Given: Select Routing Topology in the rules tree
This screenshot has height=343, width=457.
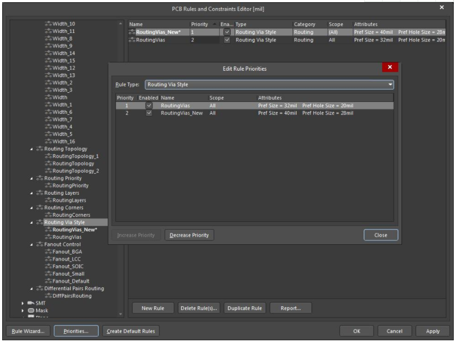Looking at the screenshot, I should pos(65,148).
